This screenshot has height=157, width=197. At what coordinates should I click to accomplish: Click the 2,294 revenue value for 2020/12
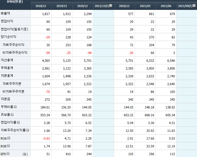click(x=88, y=14)
